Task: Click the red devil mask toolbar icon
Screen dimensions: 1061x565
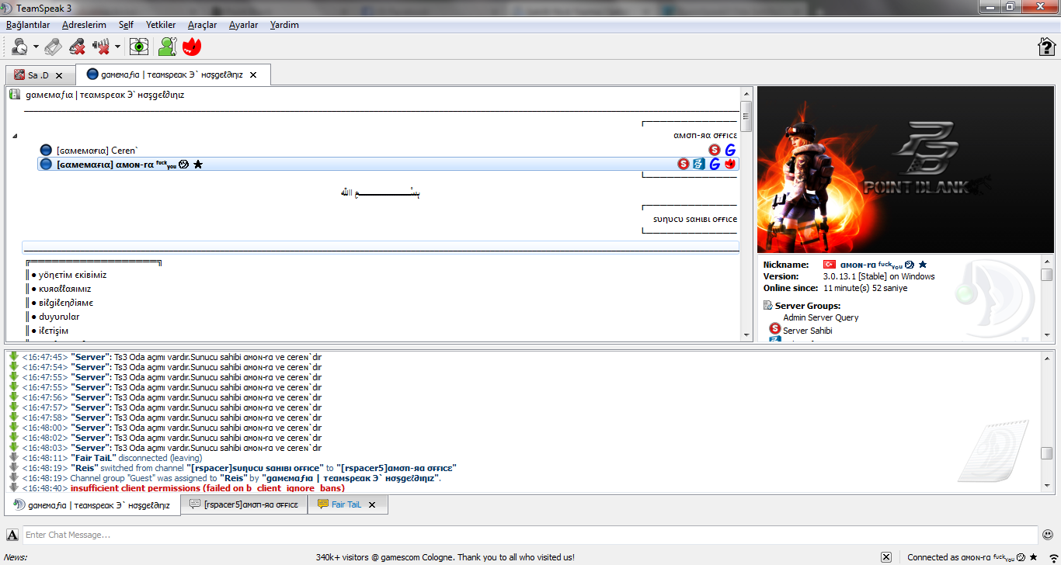Action: [192, 47]
